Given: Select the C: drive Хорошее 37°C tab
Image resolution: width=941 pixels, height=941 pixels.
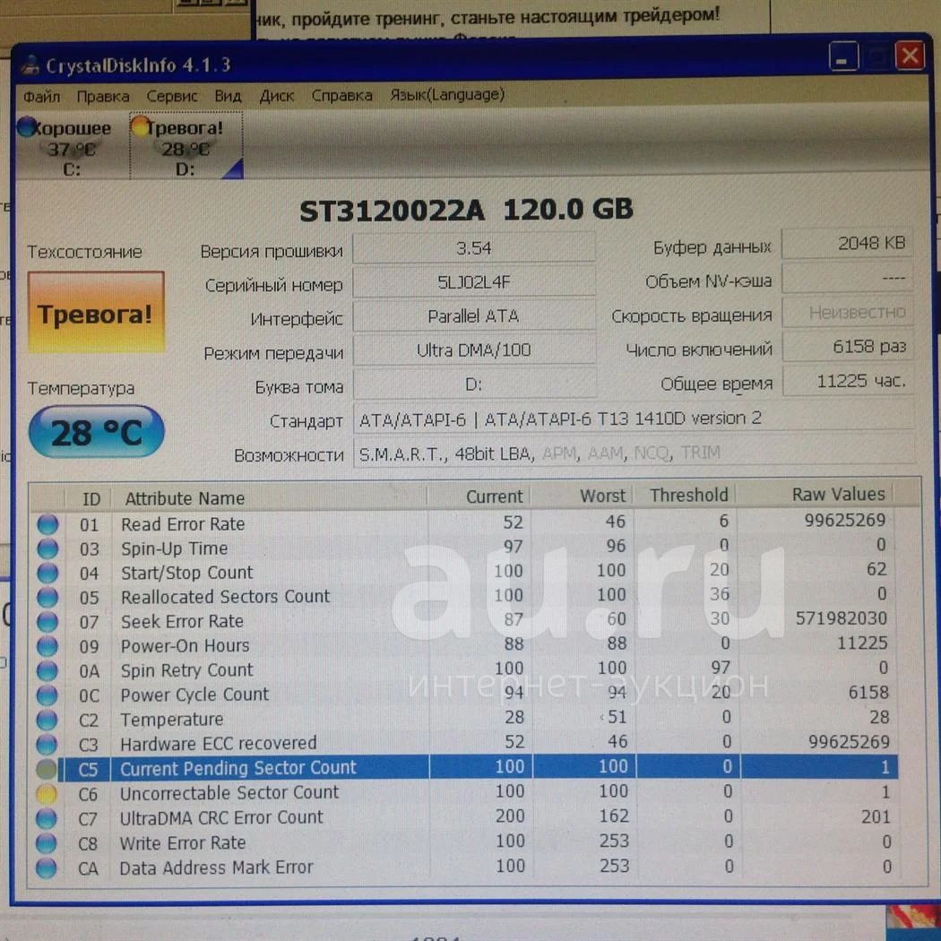Looking at the screenshot, I should coord(72,148).
